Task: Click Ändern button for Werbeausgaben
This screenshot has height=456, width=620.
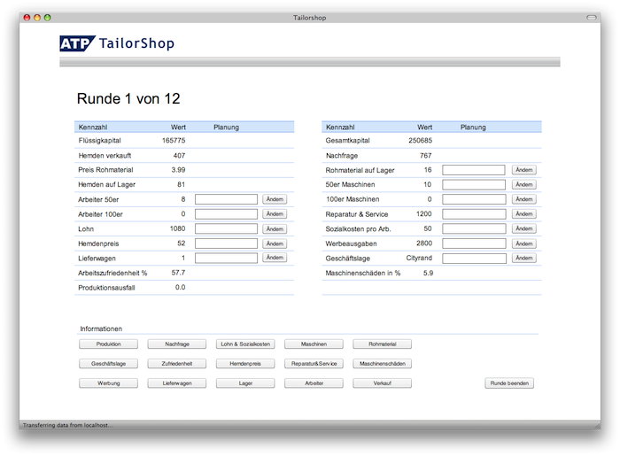Action: [x=524, y=243]
